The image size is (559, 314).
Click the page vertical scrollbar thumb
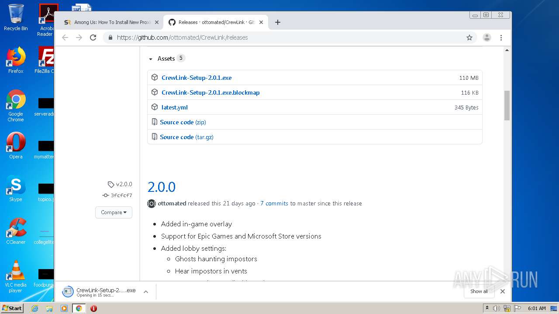[x=507, y=105]
